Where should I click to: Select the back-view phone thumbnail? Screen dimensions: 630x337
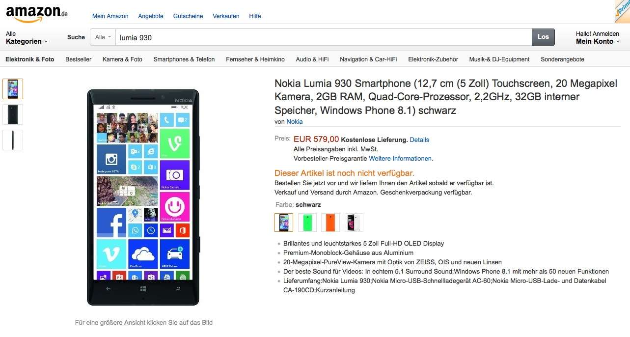(x=13, y=114)
